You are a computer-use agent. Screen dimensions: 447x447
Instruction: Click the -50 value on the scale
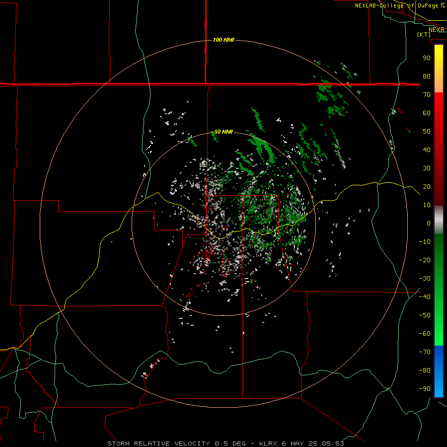(x=425, y=315)
